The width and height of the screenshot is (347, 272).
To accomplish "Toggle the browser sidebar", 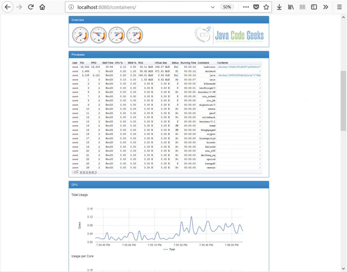I will 314,7.
